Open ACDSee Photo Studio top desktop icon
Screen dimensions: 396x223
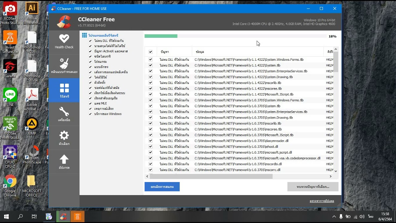(x=10, y=14)
